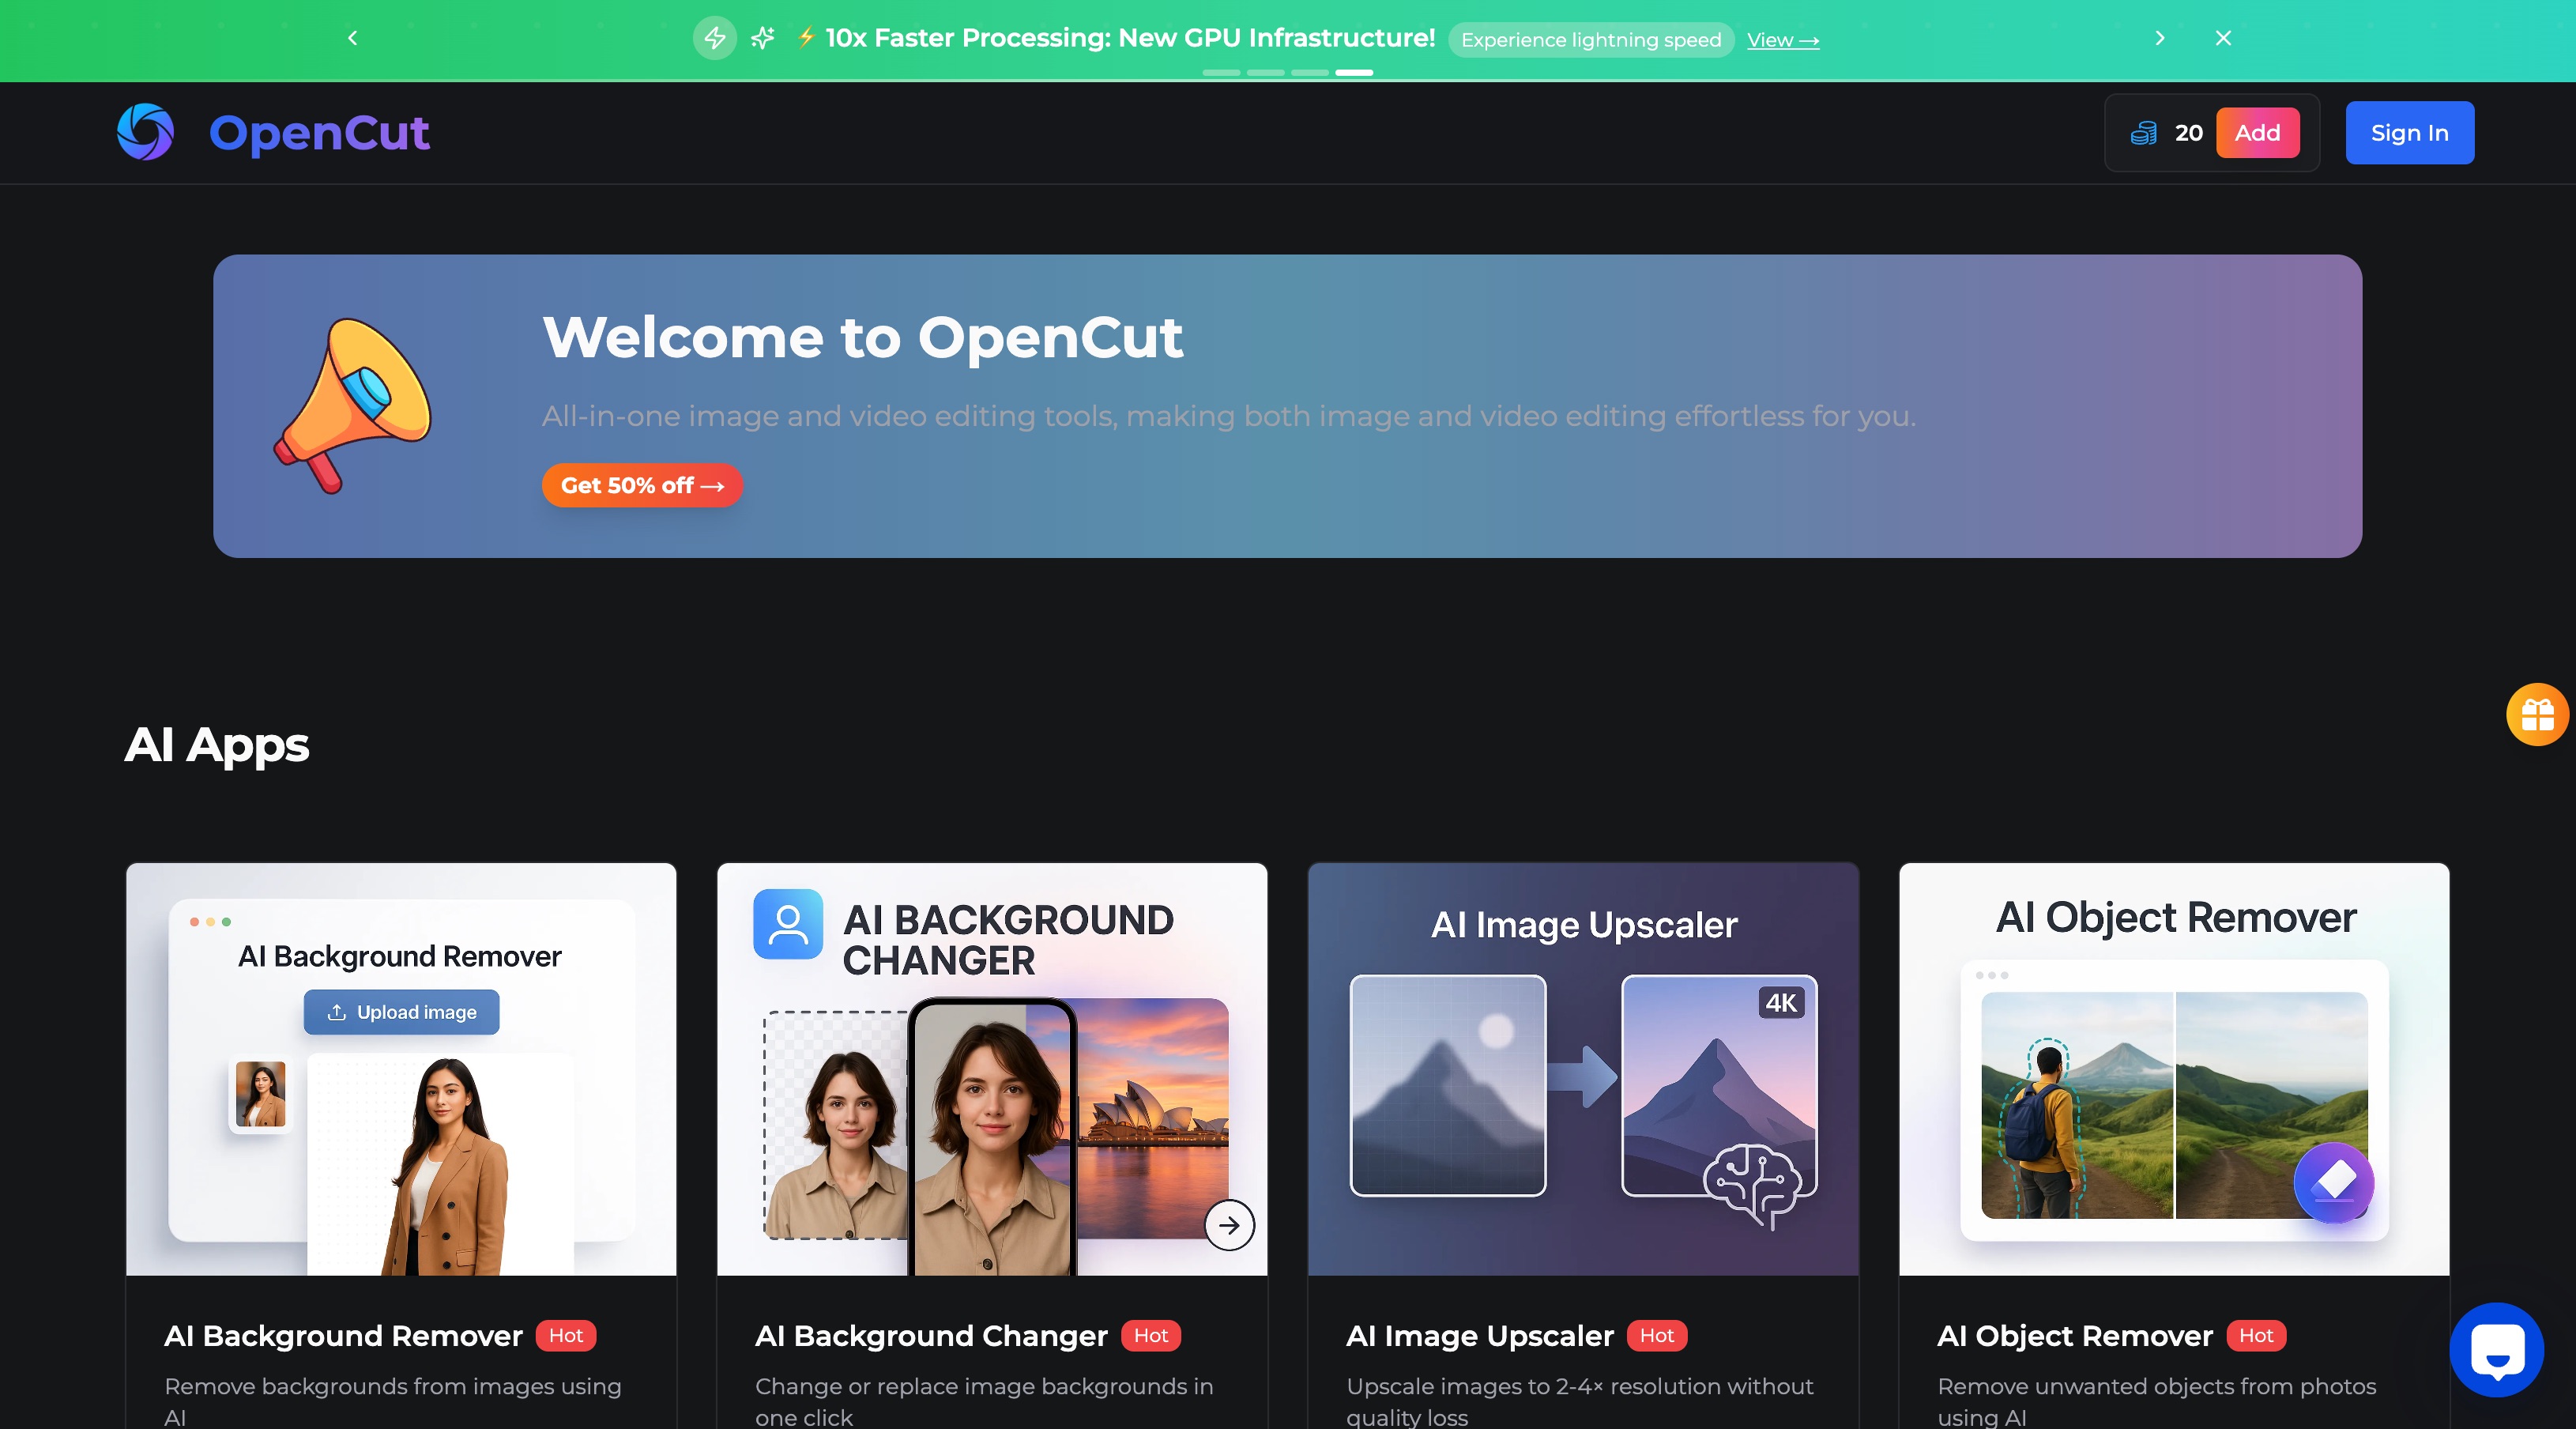Click the sparkle stars icon in banner

[x=763, y=38]
